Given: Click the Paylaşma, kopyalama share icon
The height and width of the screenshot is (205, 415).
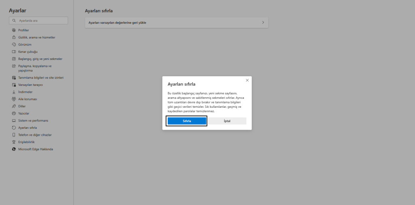Looking at the screenshot, I should 14,66.
